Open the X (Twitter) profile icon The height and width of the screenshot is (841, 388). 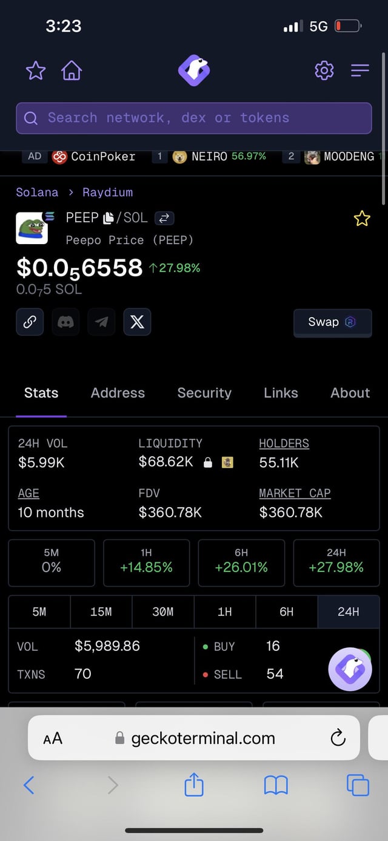click(x=137, y=322)
